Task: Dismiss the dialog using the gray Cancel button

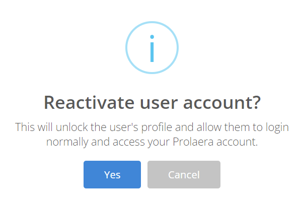Action: (184, 174)
